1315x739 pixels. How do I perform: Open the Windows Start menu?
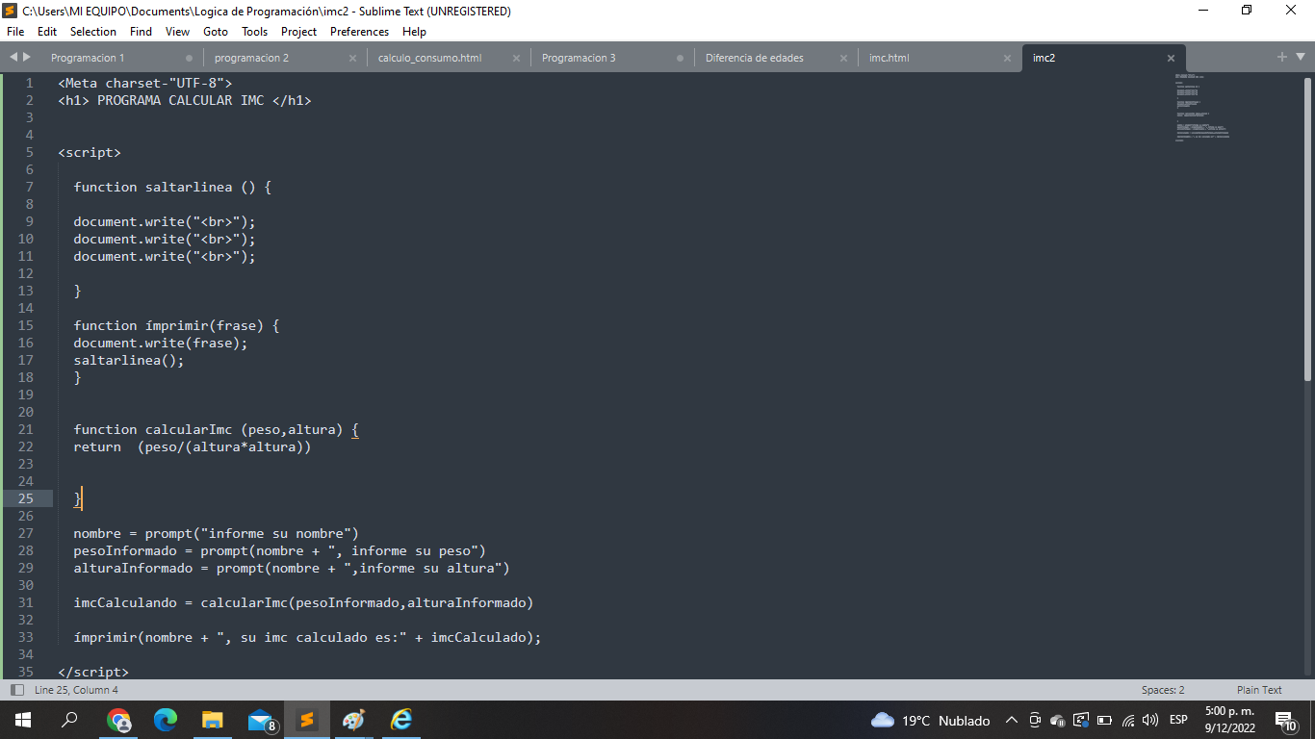click(x=23, y=720)
